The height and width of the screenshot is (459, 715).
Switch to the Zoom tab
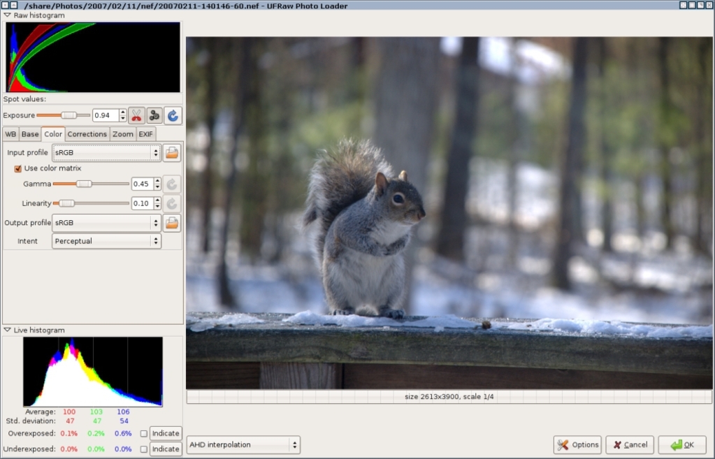pos(123,134)
